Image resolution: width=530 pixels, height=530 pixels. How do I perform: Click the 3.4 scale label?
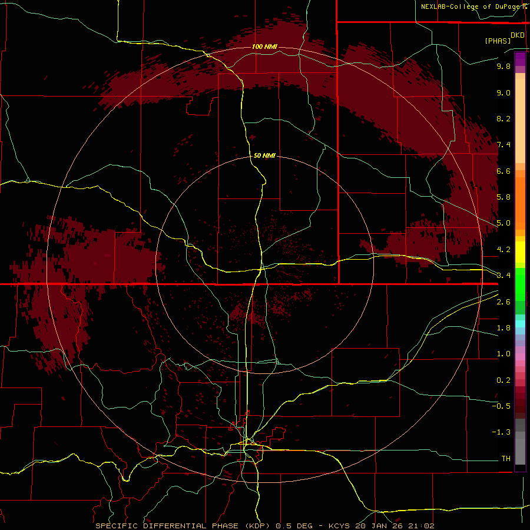pos(503,275)
